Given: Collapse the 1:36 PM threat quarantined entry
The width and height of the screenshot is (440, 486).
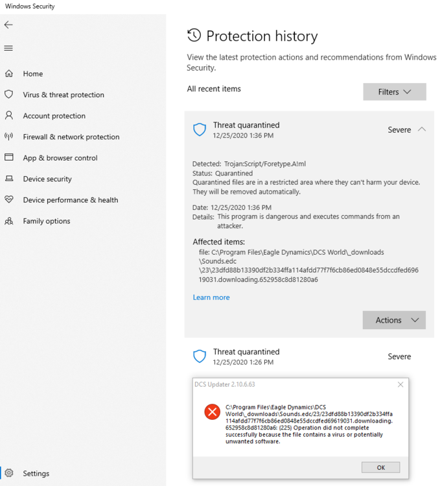Looking at the screenshot, I should click(422, 130).
